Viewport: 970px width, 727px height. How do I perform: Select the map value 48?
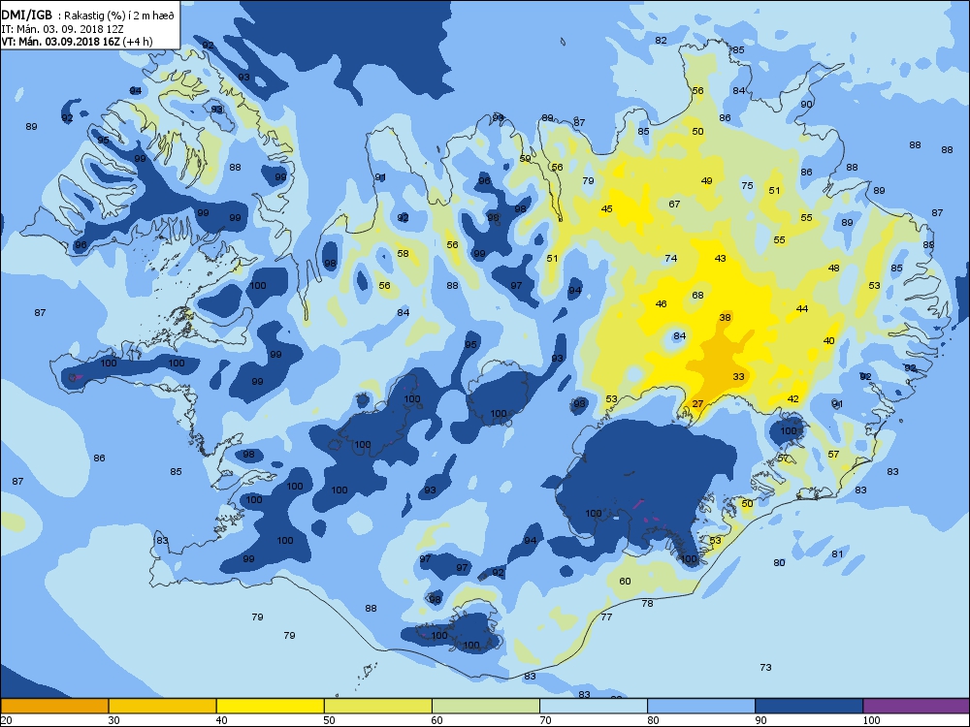(x=834, y=268)
